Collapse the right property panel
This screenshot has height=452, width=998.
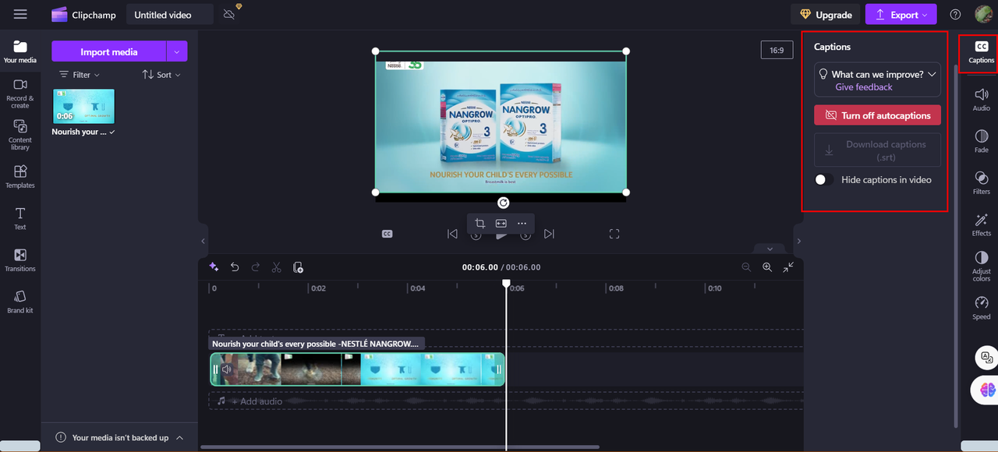(x=798, y=241)
